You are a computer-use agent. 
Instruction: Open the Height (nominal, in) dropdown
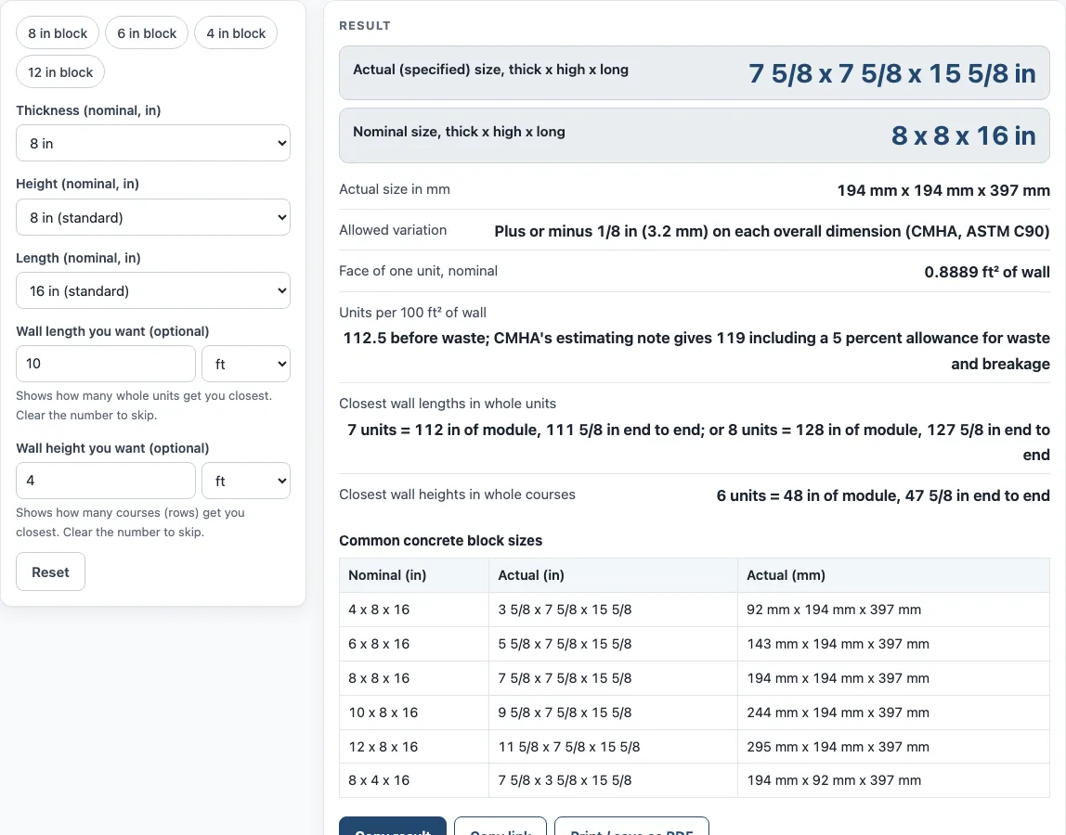coord(153,217)
